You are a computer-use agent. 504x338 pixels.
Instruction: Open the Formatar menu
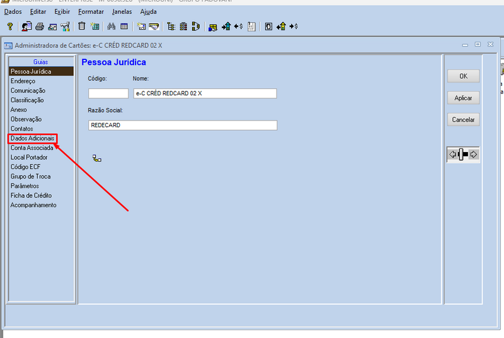pos(91,12)
